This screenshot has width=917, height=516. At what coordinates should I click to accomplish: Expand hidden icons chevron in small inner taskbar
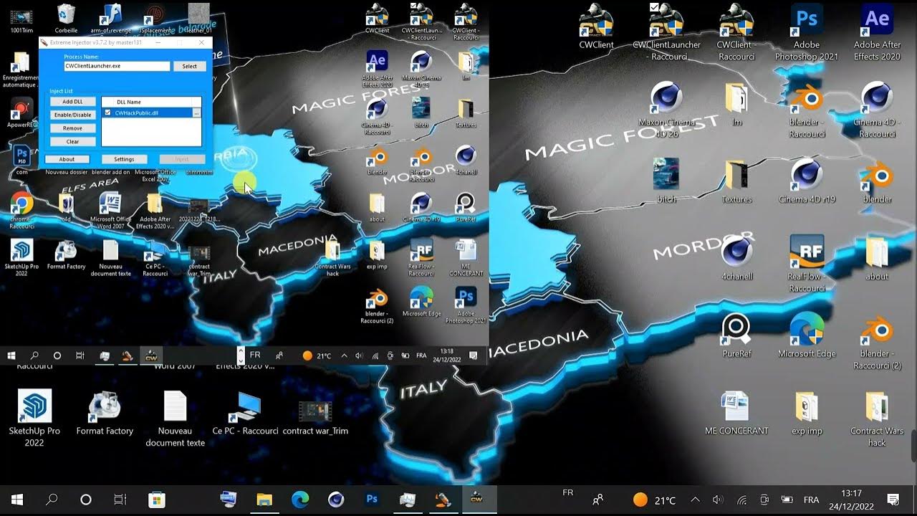pos(344,355)
